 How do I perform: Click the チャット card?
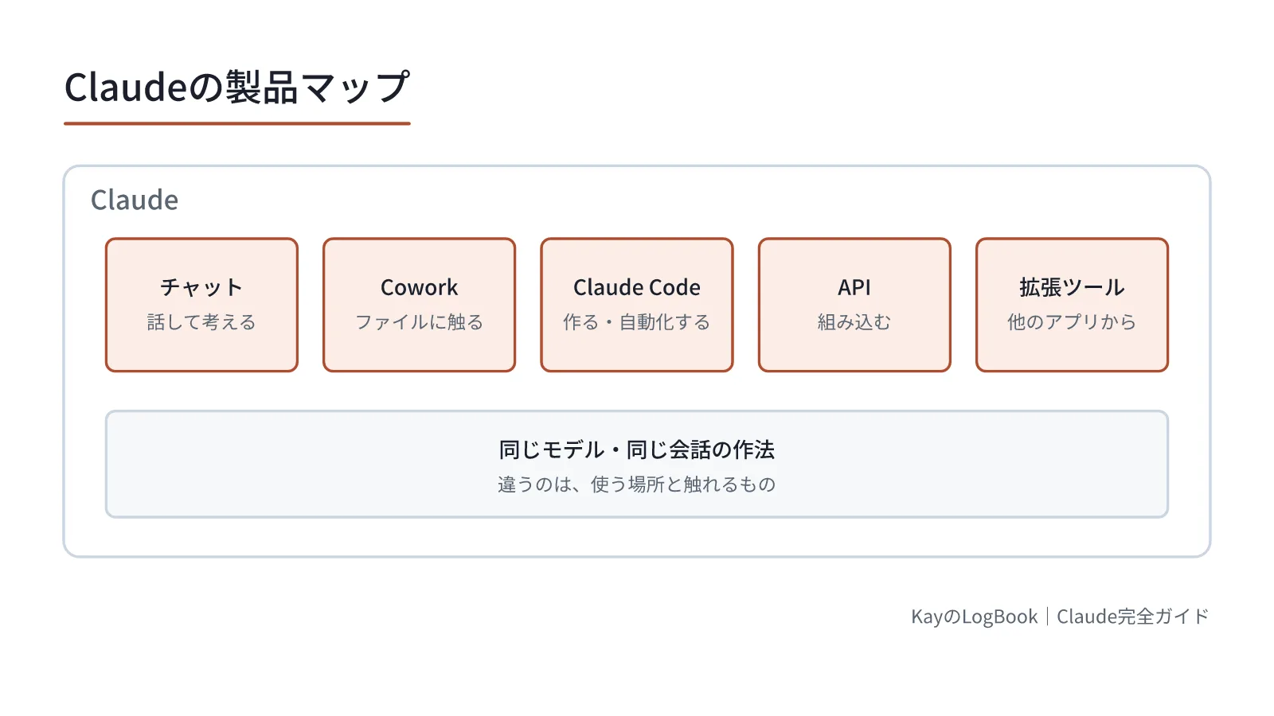(201, 305)
